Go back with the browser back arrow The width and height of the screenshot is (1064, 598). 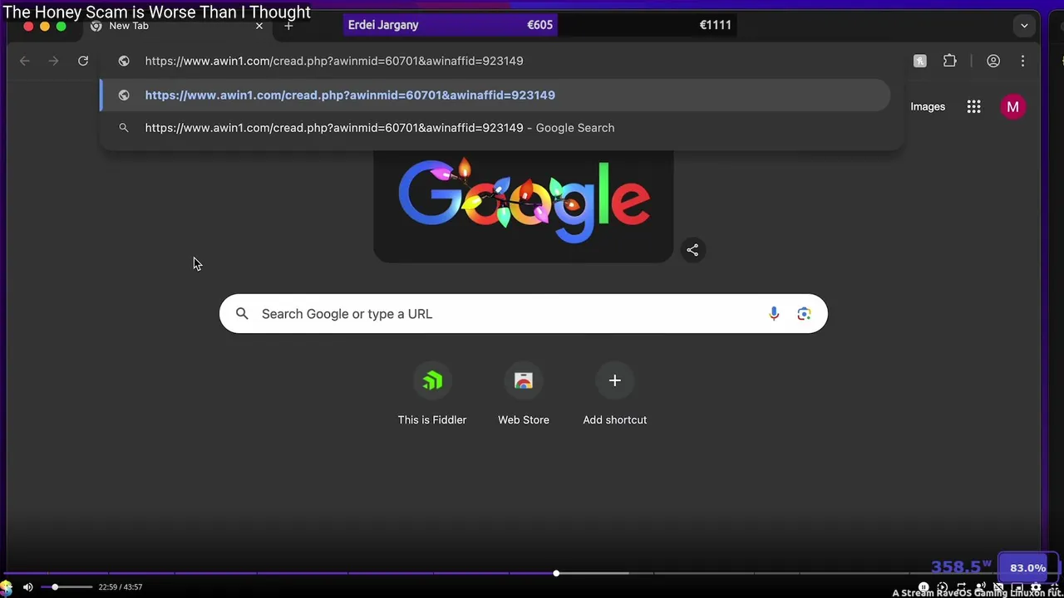25,61
